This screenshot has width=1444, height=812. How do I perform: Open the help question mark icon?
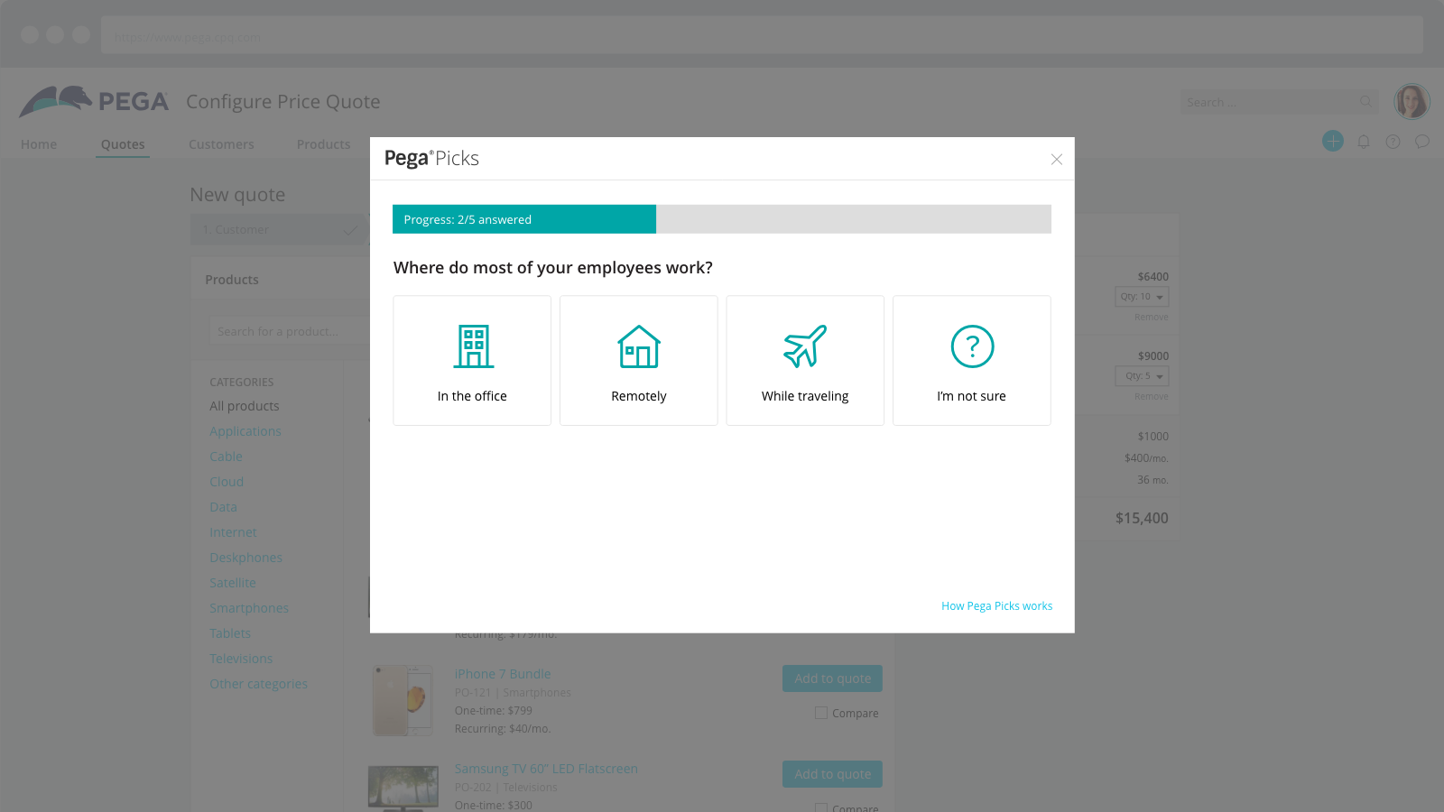[1393, 142]
